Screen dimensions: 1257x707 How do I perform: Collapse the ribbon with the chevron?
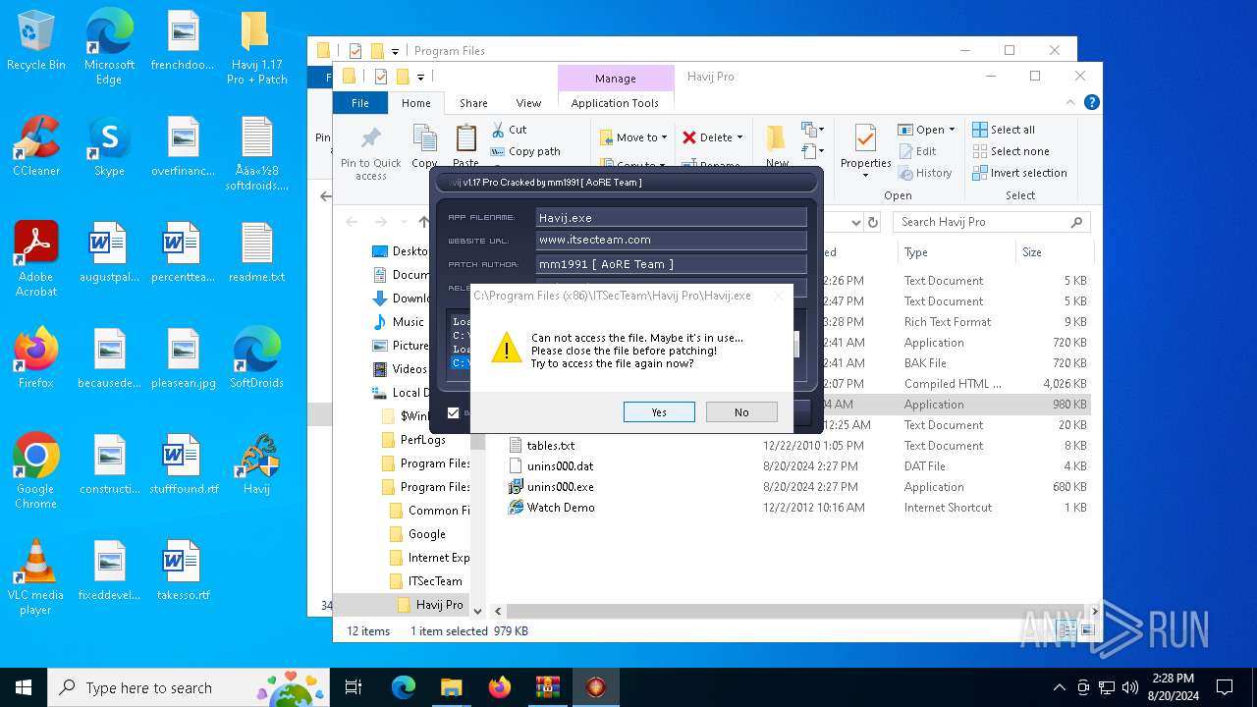1071,102
